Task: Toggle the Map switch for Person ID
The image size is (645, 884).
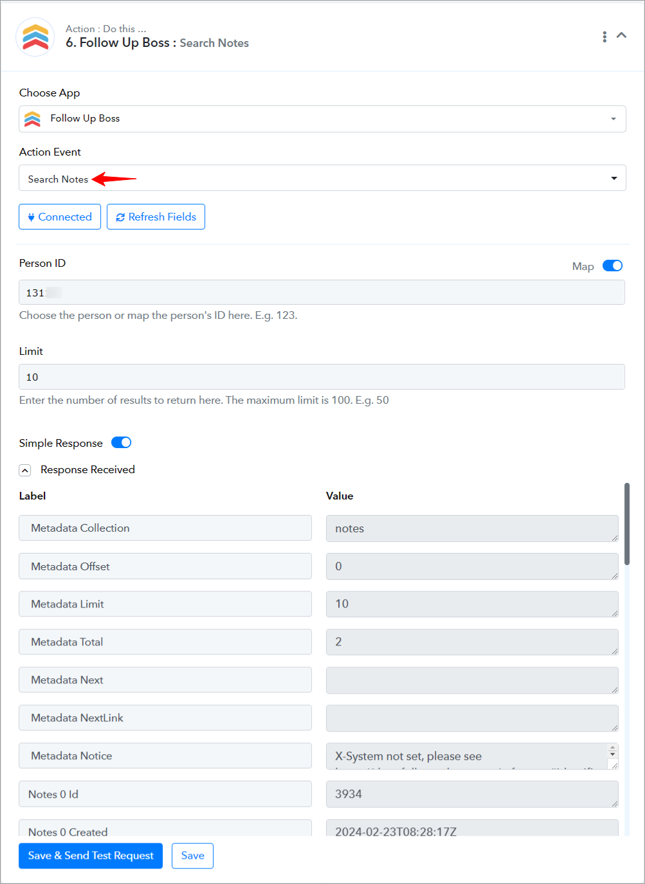Action: pos(612,266)
